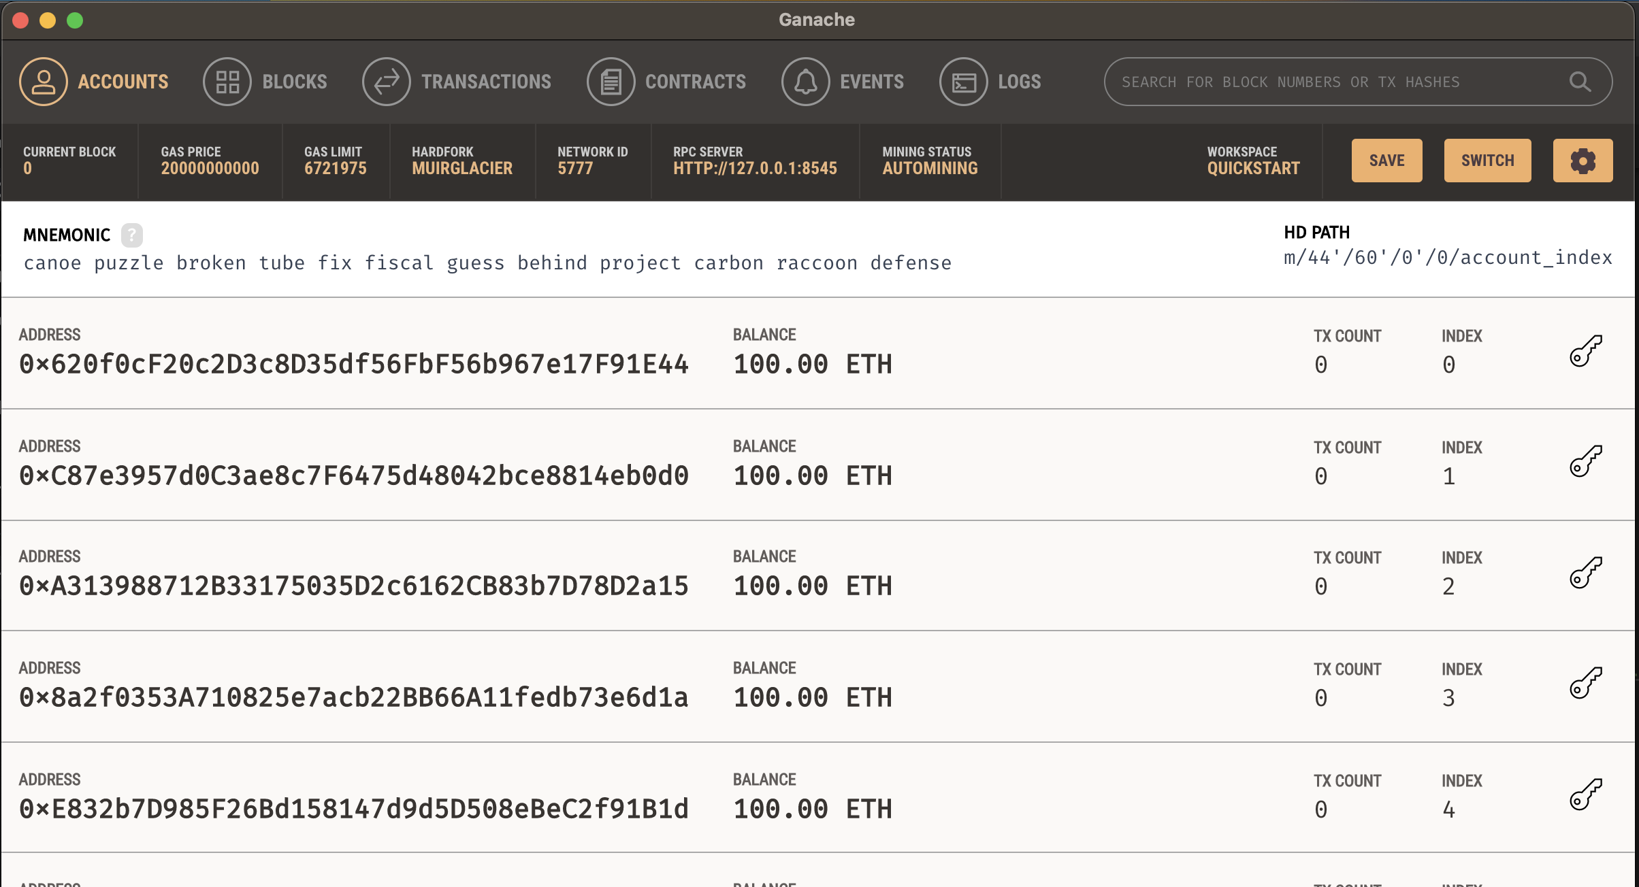Click key icon for account index 3
The image size is (1639, 887).
pyautogui.click(x=1586, y=684)
